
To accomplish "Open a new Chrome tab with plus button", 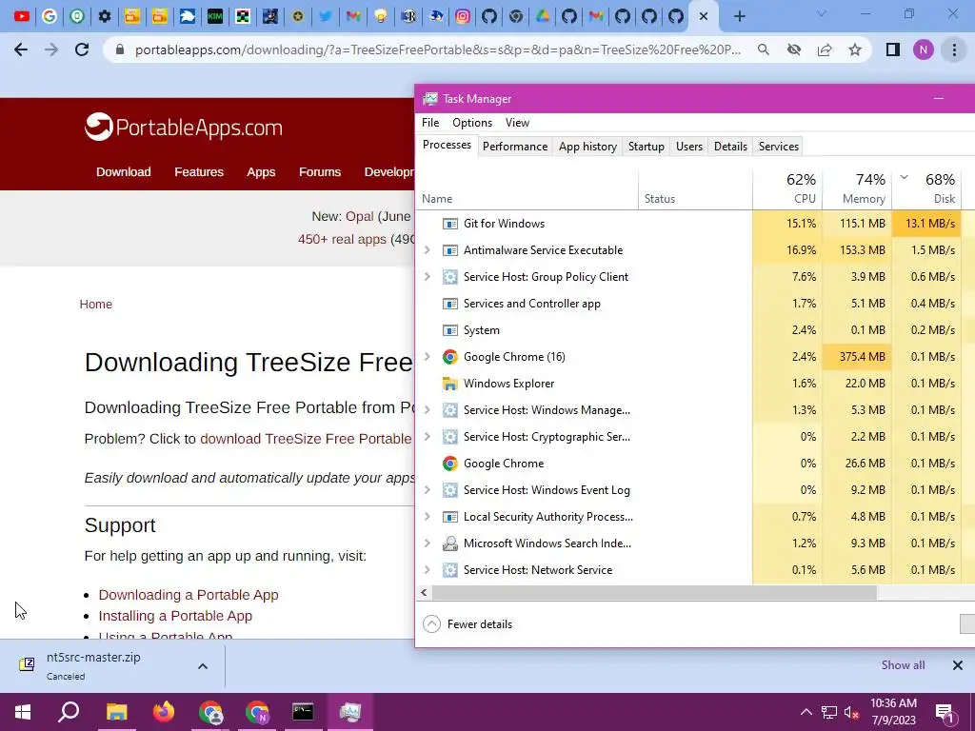I will click(739, 16).
